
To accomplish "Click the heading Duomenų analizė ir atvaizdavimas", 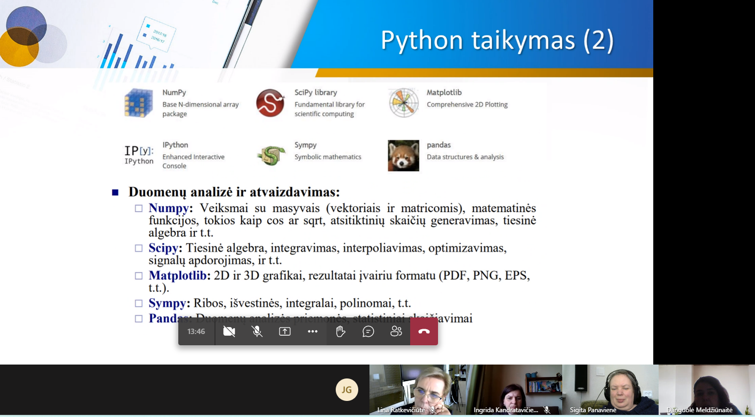I will tap(234, 192).
